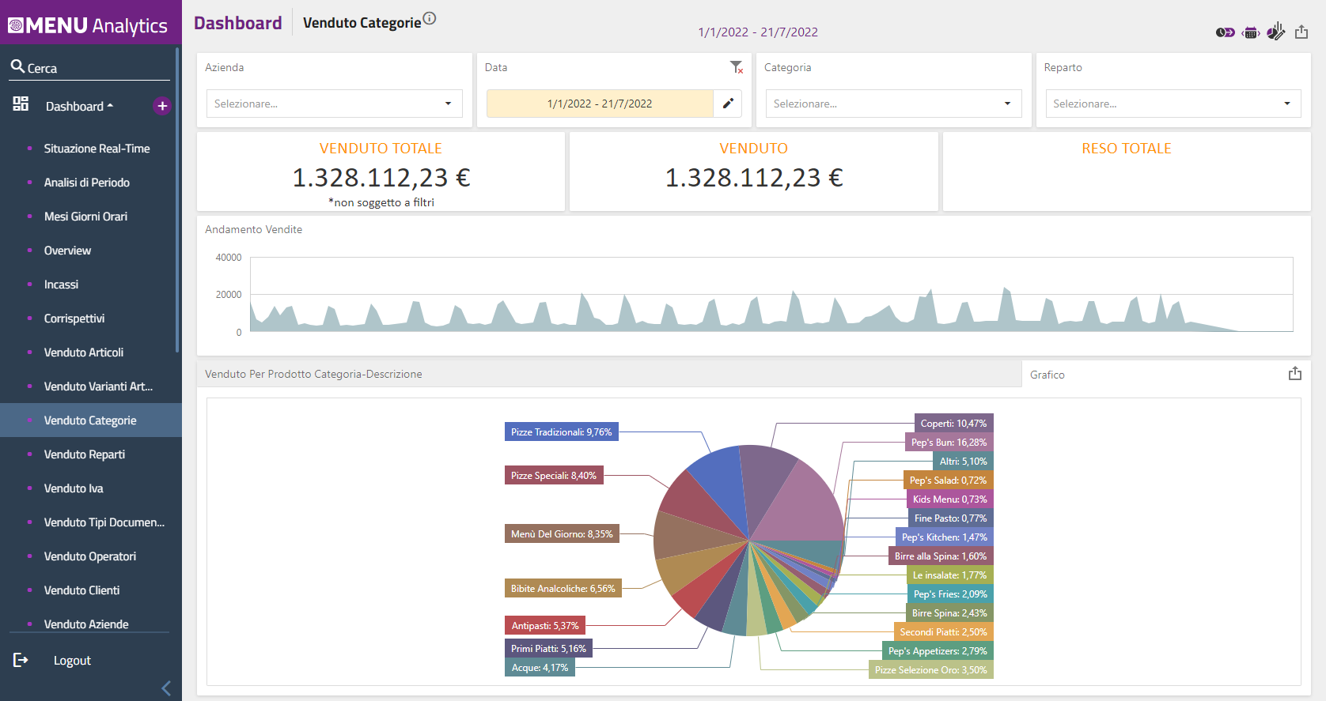This screenshot has width=1326, height=701.
Task: Click the export icon in top header
Action: tap(1301, 32)
